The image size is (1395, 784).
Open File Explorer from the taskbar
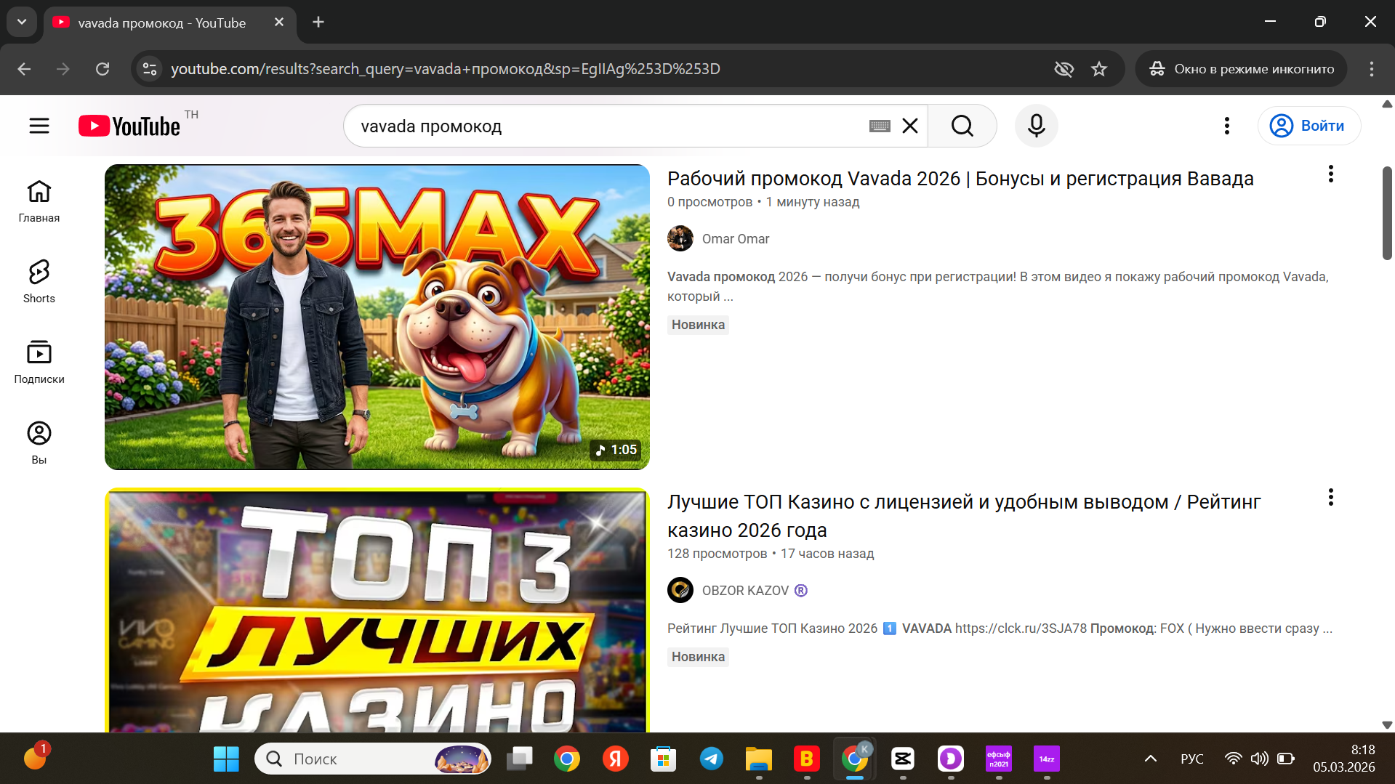pyautogui.click(x=759, y=759)
